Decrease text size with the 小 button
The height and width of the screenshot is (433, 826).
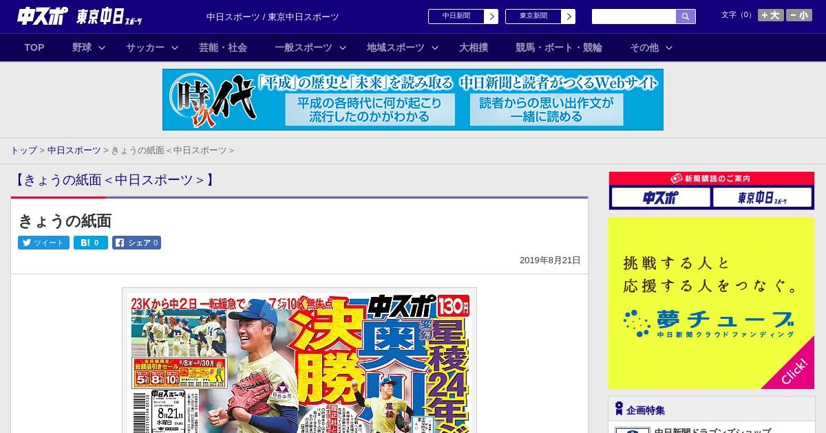[x=799, y=15]
